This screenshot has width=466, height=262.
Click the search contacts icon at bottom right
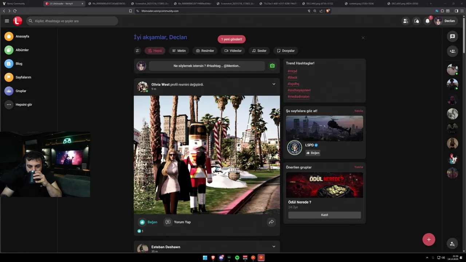pos(452,244)
